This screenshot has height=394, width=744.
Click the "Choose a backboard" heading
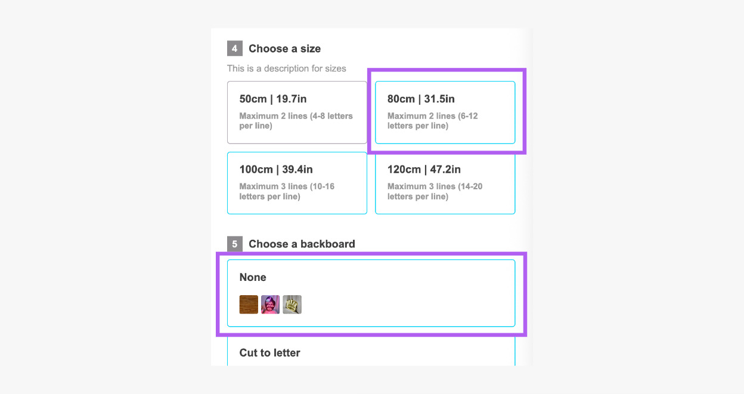click(302, 244)
